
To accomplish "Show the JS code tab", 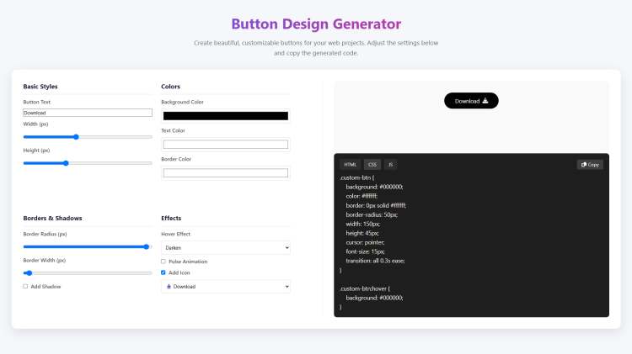I will pyautogui.click(x=391, y=165).
